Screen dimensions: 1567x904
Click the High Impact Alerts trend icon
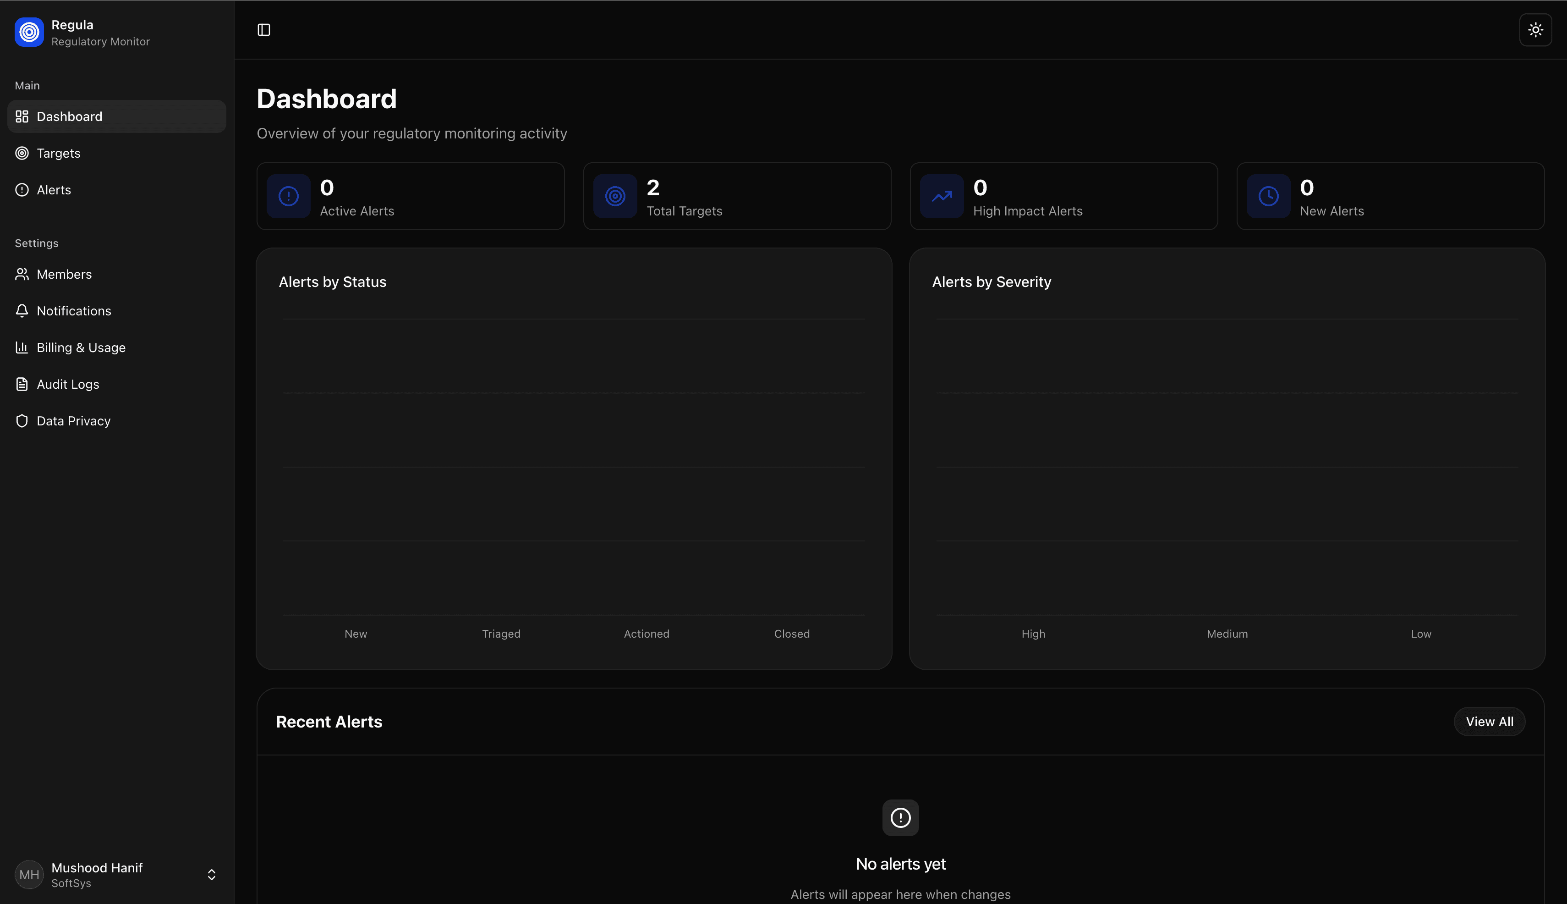[942, 196]
